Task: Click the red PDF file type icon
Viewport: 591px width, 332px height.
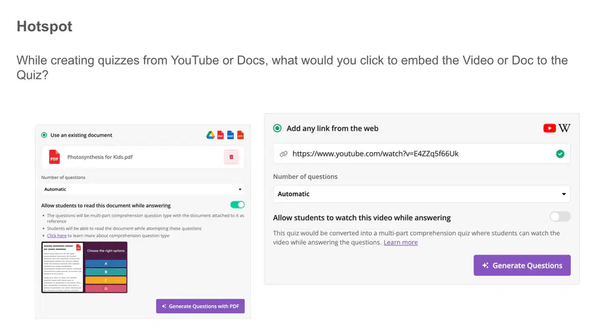Action: (221, 135)
